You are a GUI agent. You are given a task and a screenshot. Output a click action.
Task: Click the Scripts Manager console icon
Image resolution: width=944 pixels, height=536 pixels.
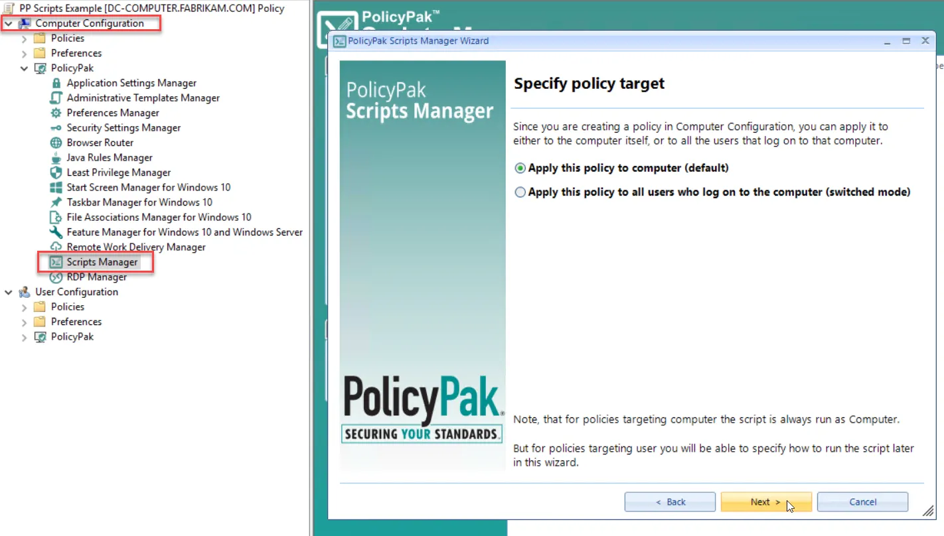56,262
